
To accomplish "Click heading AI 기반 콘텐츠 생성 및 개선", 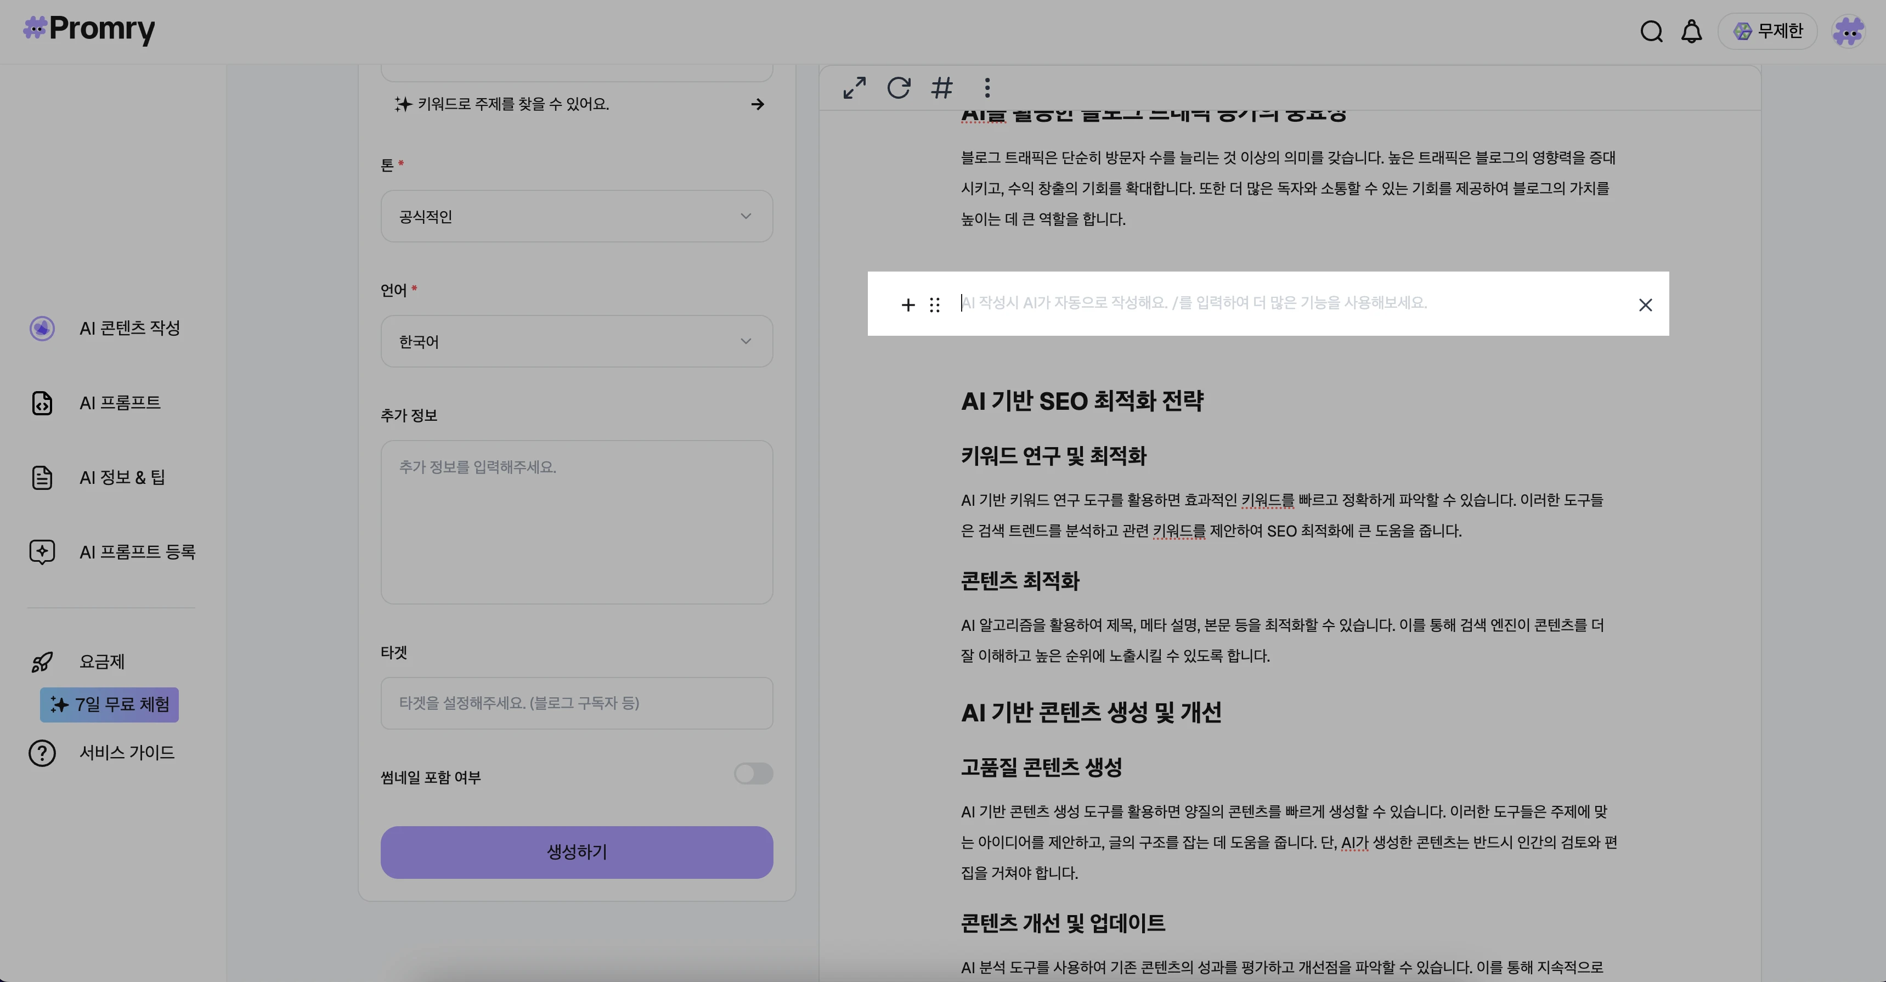I will 1091,713.
